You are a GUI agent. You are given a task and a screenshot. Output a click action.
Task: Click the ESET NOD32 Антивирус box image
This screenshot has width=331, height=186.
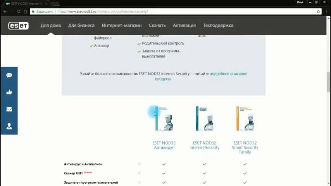pos(164,119)
